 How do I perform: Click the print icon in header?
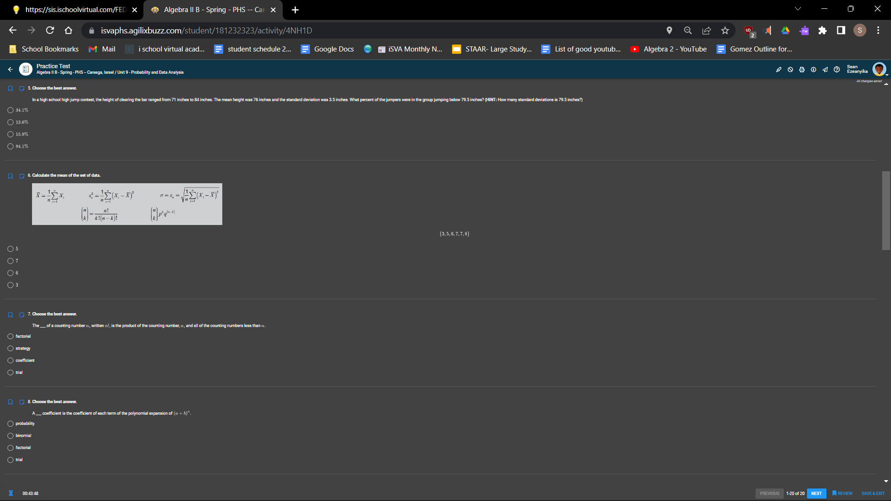click(802, 70)
